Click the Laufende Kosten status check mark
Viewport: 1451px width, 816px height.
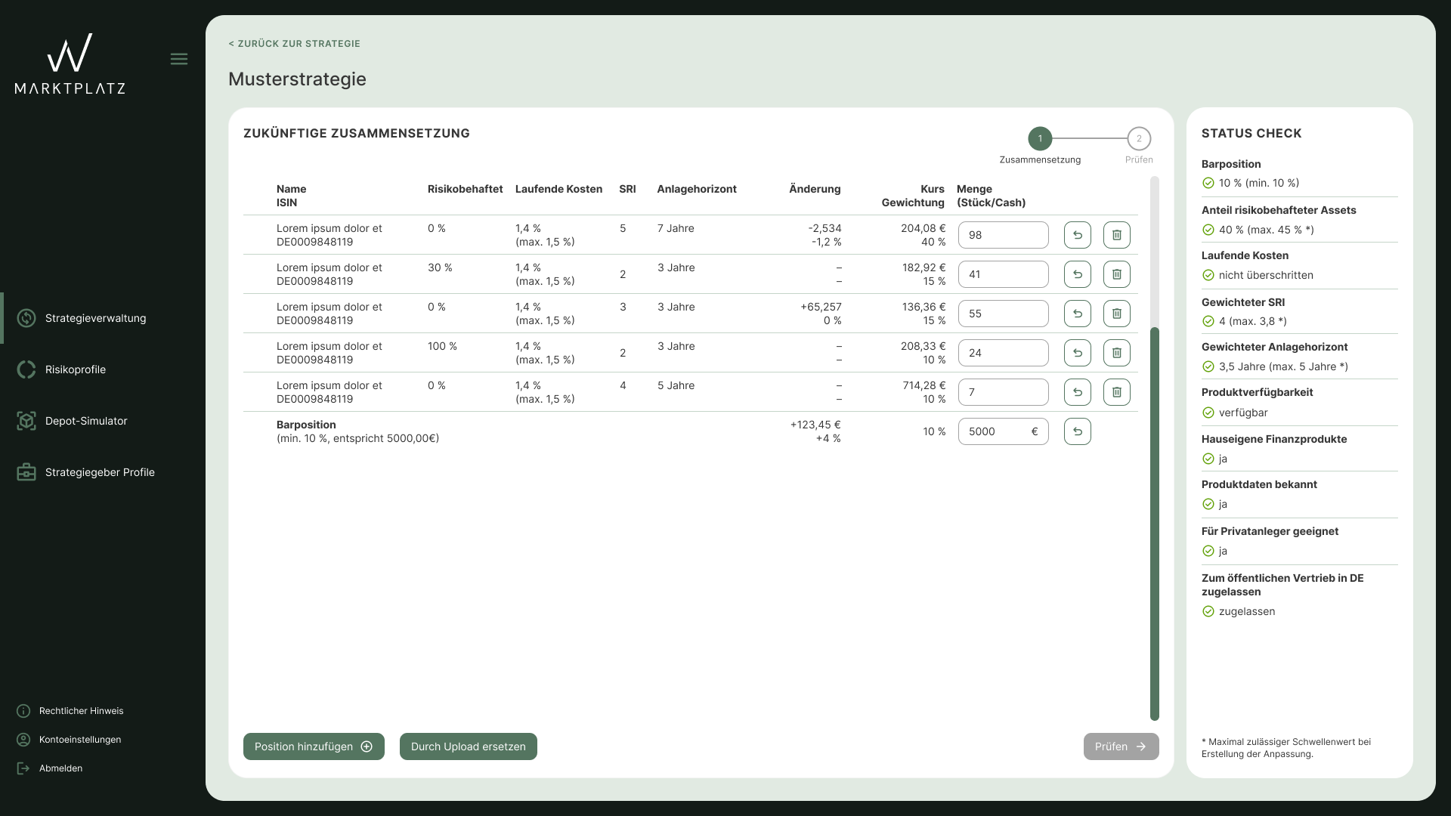coord(1208,275)
